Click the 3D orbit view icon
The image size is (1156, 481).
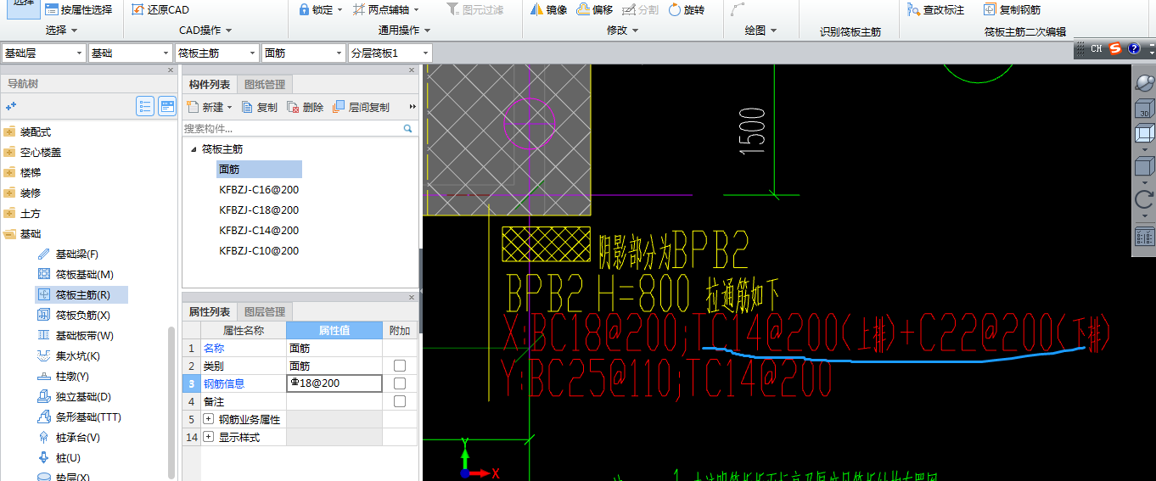1144,83
